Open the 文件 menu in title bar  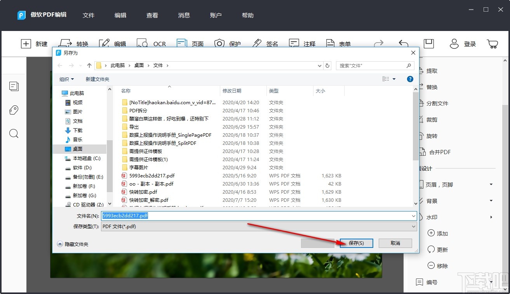click(x=89, y=15)
